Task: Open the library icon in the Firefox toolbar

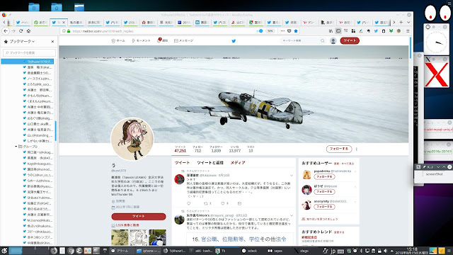Action: pyautogui.click(x=331, y=31)
